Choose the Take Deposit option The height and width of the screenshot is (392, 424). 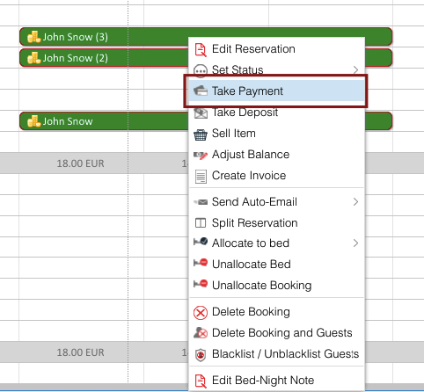[x=276, y=113]
